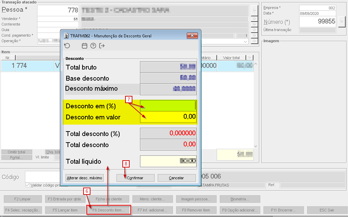Click the Número field showing 99855
Viewport: 348px width, 217px height.
click(x=317, y=21)
